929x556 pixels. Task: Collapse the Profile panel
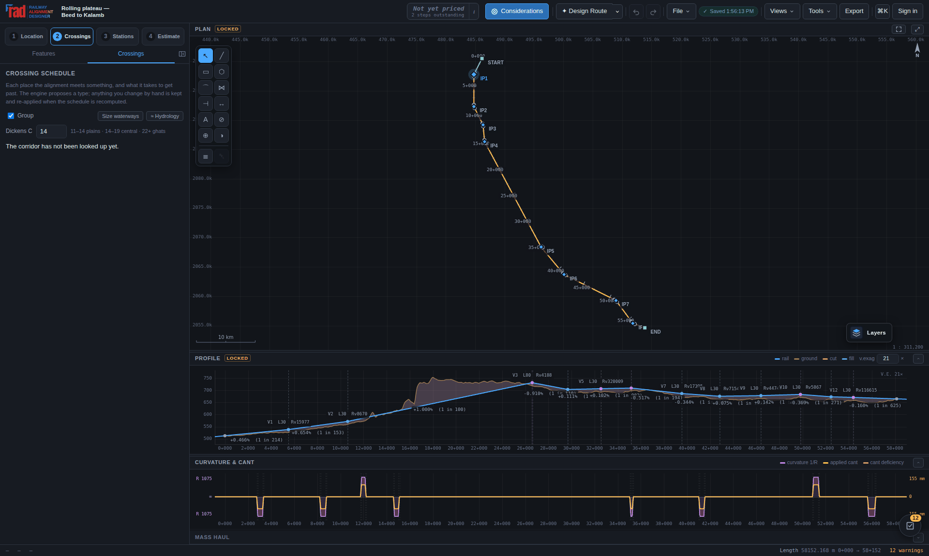pos(918,359)
